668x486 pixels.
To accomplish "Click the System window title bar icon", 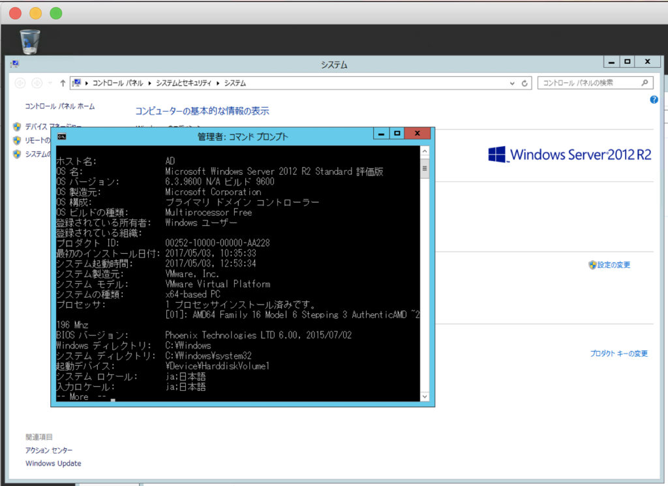I will [16, 64].
